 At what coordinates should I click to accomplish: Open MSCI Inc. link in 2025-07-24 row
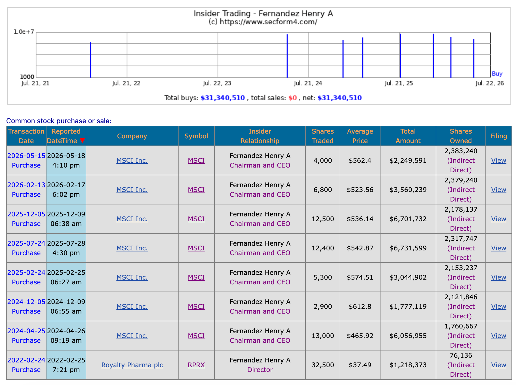132,248
